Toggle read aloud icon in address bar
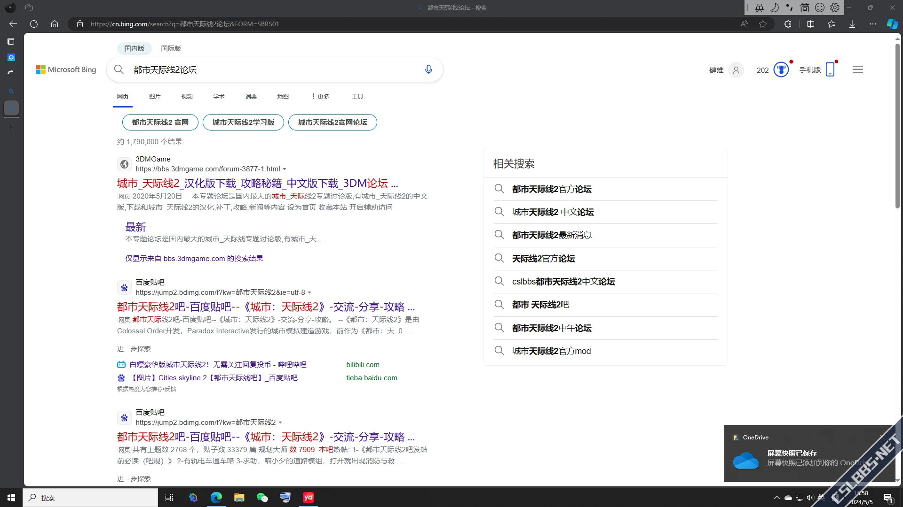Screen dimensions: 903x507 744,24
